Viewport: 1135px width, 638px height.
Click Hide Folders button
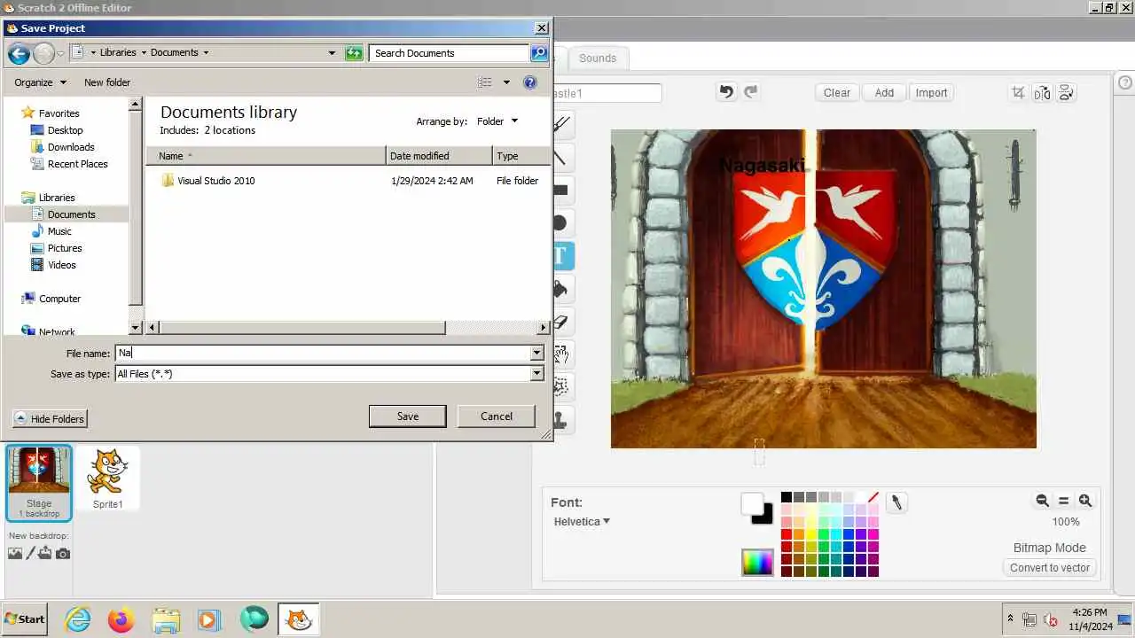coord(51,419)
